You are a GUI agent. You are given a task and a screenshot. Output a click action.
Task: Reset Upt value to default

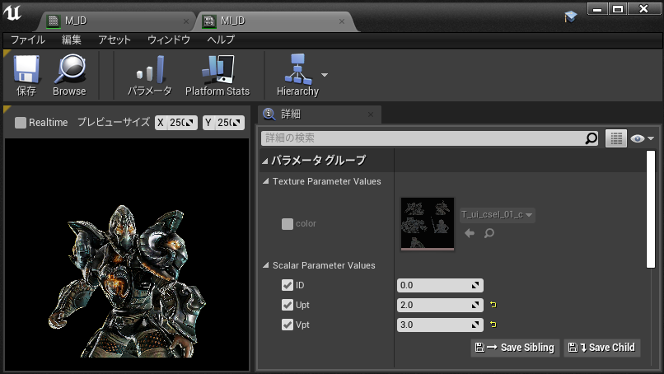(x=493, y=305)
